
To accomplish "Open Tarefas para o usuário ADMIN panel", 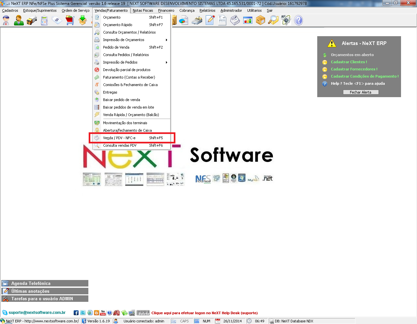I will click(45, 299).
